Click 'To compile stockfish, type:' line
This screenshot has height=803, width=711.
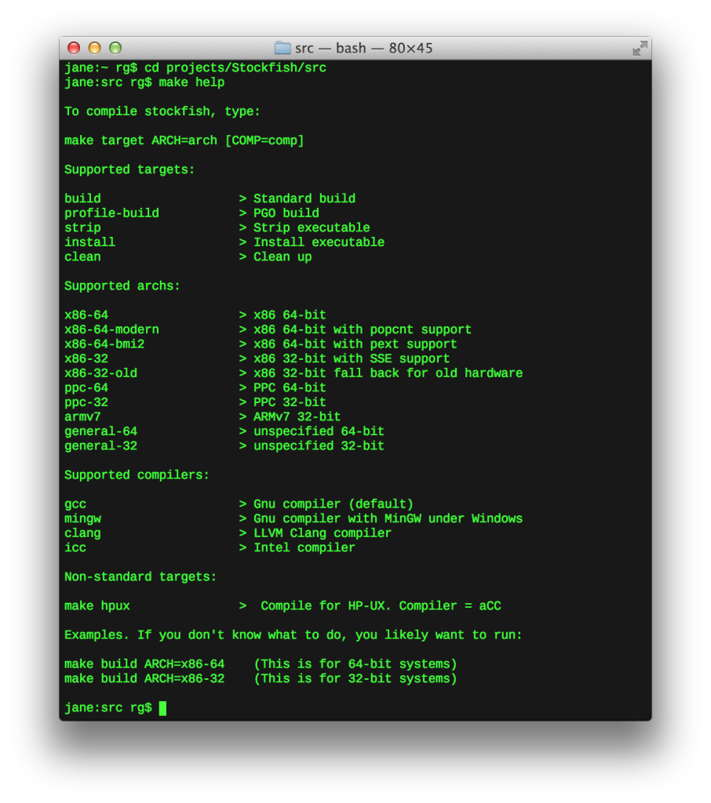tap(162, 111)
